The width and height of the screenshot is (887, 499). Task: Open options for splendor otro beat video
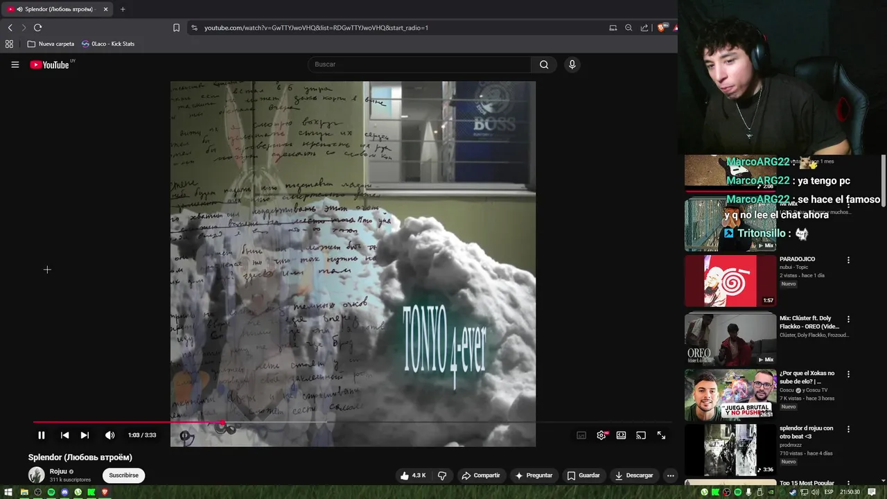pos(848,430)
